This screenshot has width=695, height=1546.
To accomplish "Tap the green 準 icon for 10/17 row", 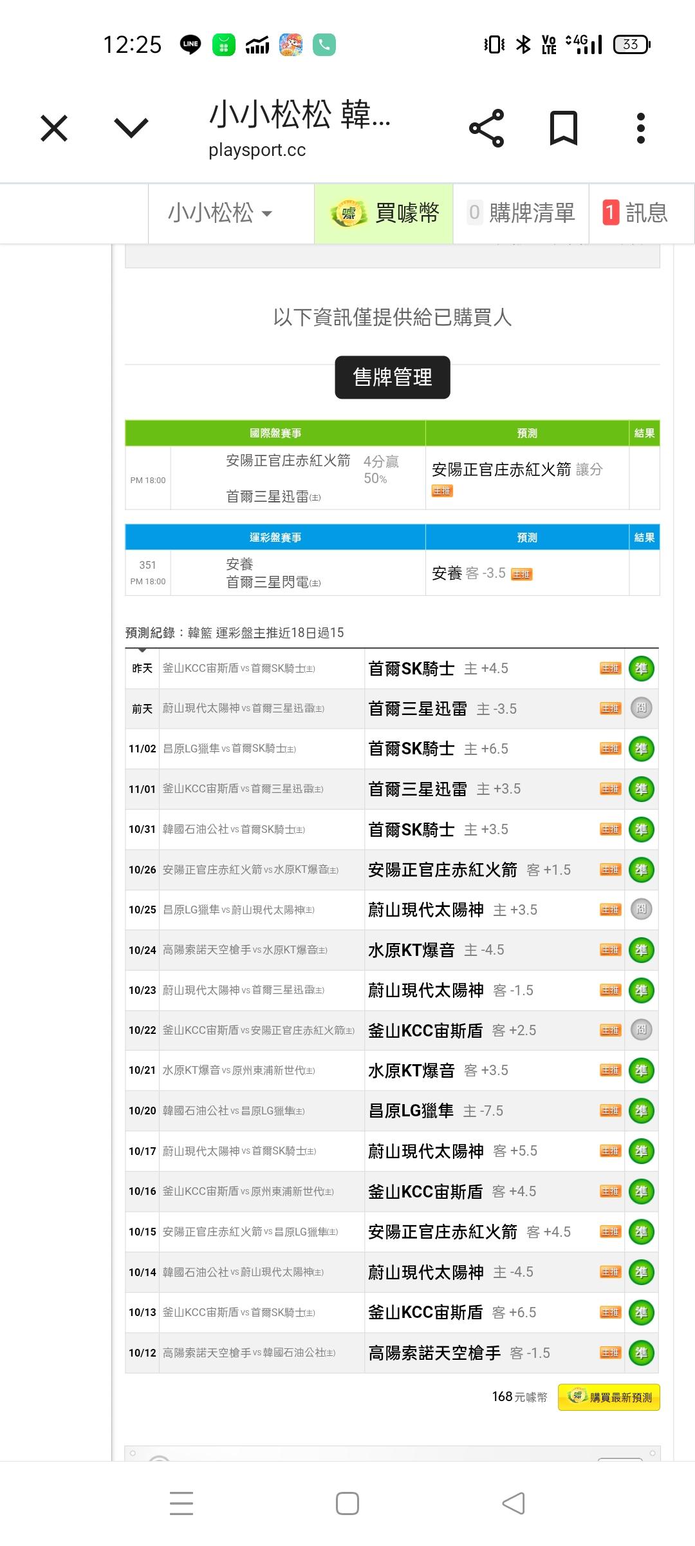I will [641, 1151].
